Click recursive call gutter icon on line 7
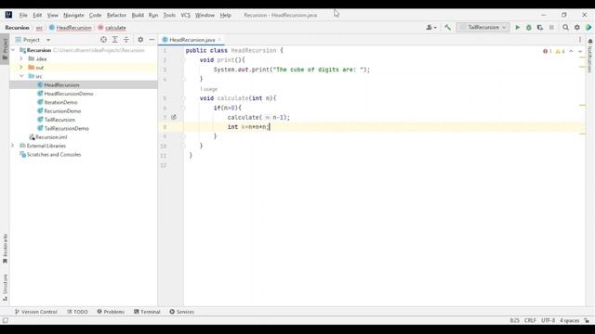595x334 pixels. (174, 117)
